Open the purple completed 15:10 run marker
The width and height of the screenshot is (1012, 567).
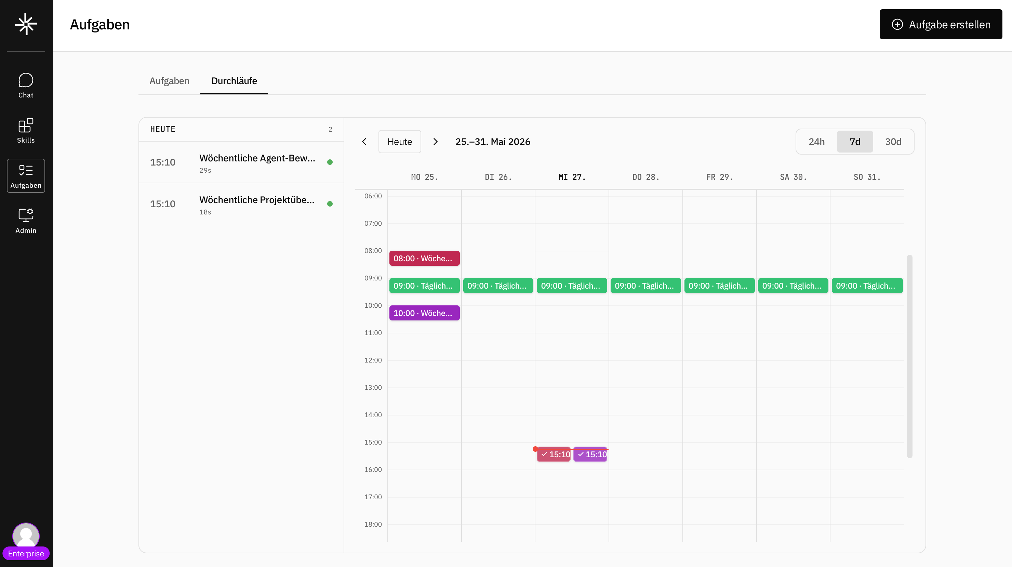point(590,454)
